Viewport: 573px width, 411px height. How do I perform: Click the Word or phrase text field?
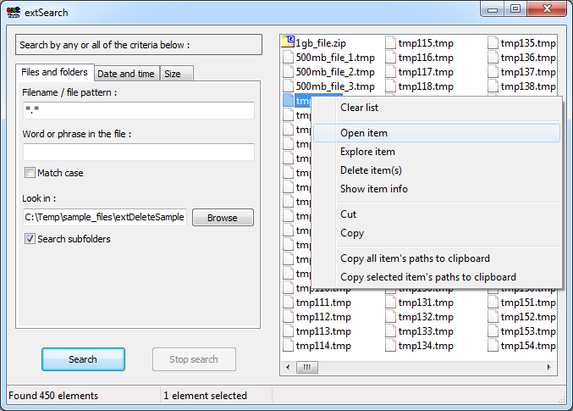tap(139, 153)
